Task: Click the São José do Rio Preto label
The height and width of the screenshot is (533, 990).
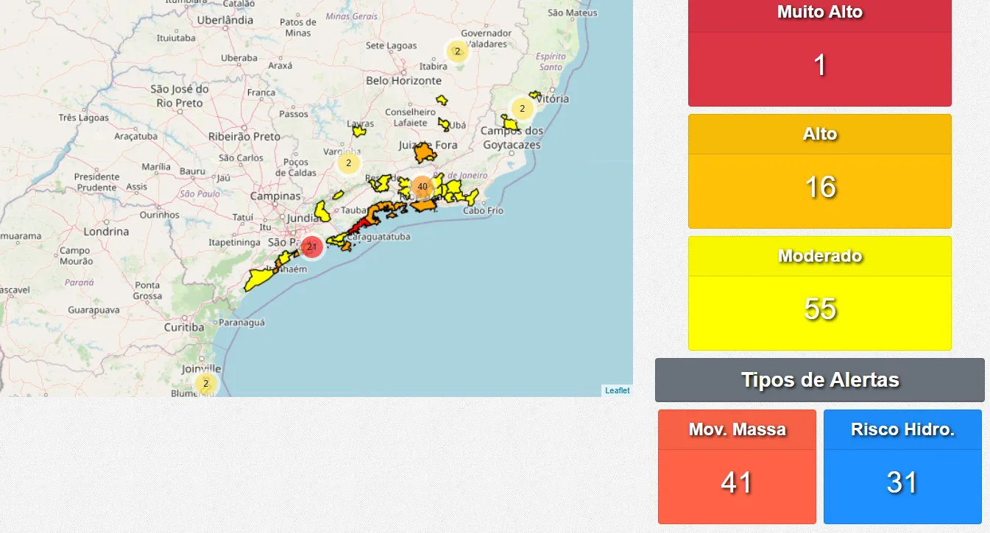Action: click(x=180, y=96)
